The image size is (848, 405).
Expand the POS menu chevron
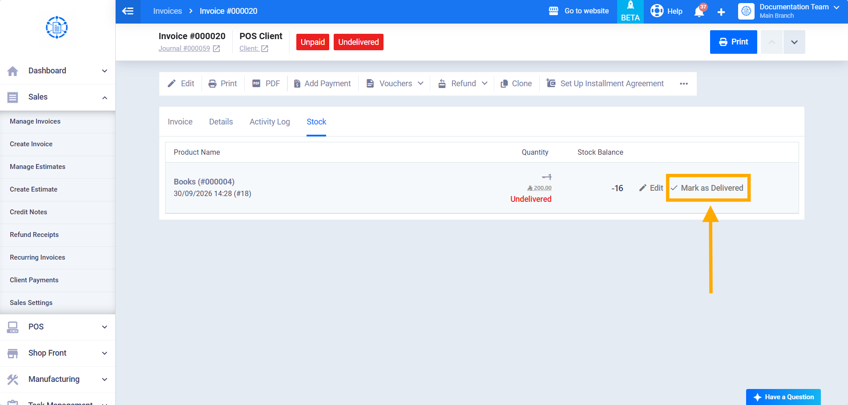click(x=105, y=327)
